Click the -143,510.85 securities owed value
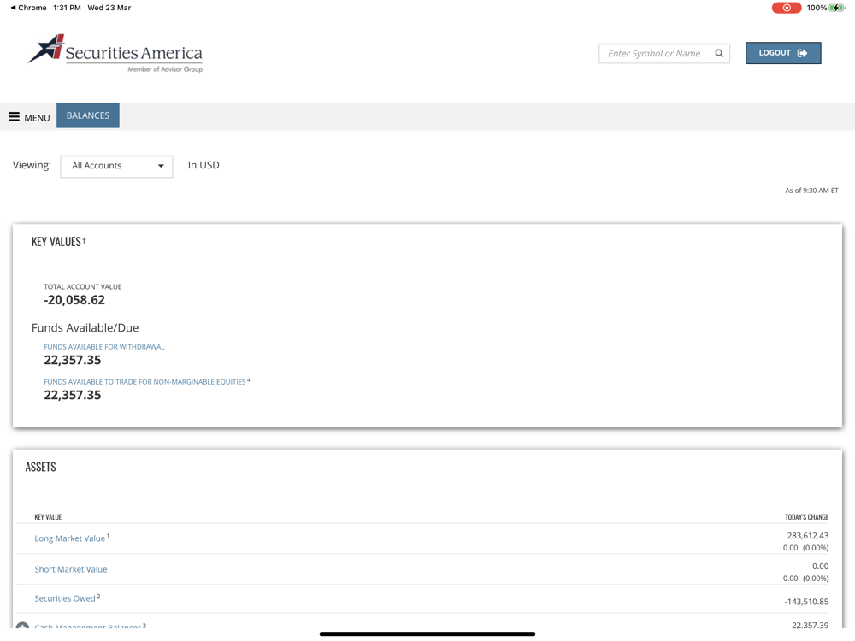This screenshot has width=855, height=641. pyautogui.click(x=806, y=602)
